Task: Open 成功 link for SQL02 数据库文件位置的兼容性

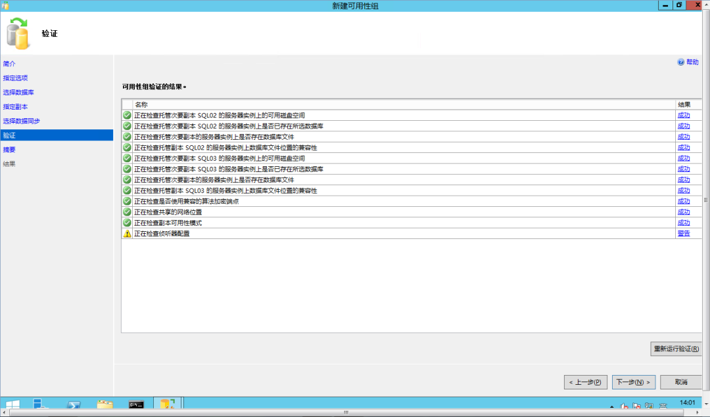Action: point(683,148)
